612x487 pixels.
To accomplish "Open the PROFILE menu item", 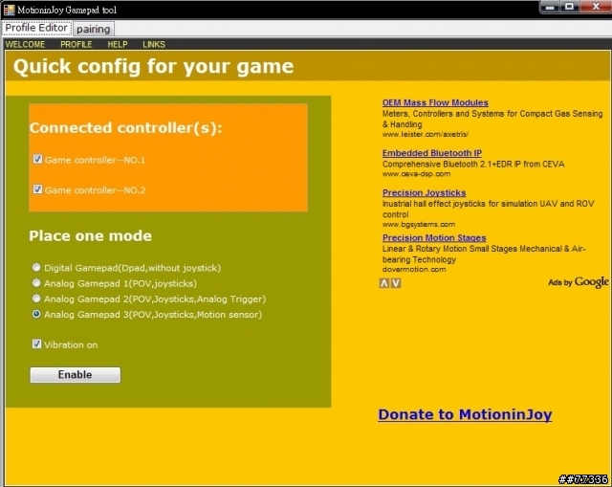I will (x=76, y=45).
